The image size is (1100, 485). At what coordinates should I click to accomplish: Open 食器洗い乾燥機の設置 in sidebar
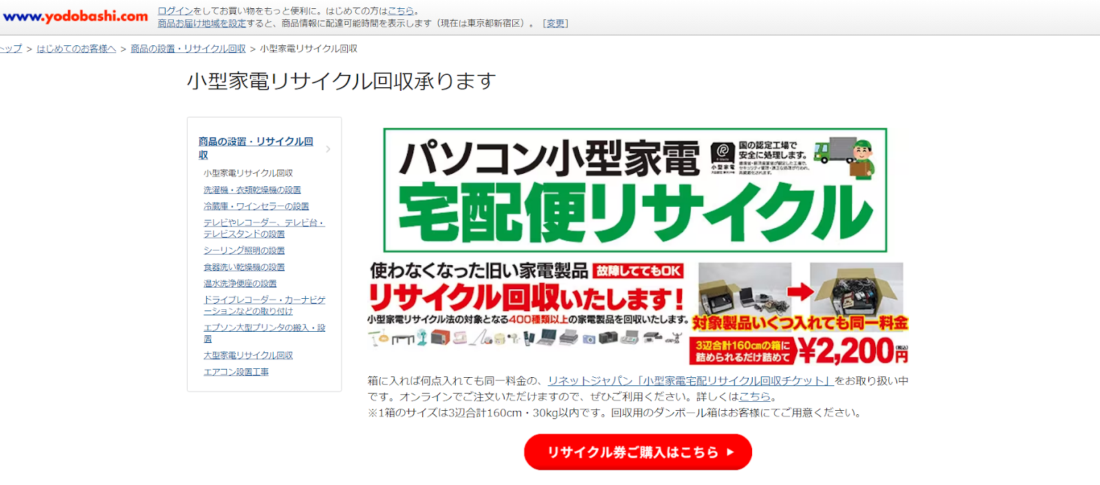click(x=244, y=267)
